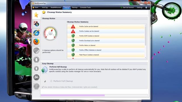Select 'Firefox History is cleaned' row
Image resolution: width=182 pixels, height=102 pixels.
coord(106,45)
